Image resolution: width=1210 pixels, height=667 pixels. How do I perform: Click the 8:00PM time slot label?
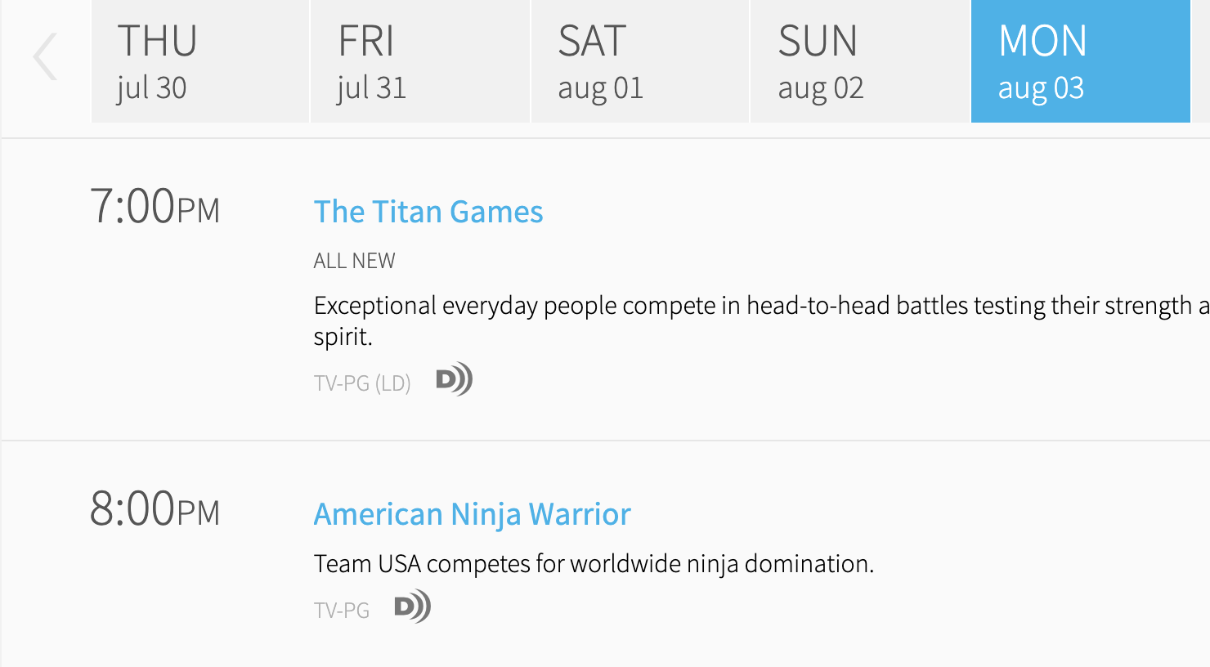click(x=155, y=508)
